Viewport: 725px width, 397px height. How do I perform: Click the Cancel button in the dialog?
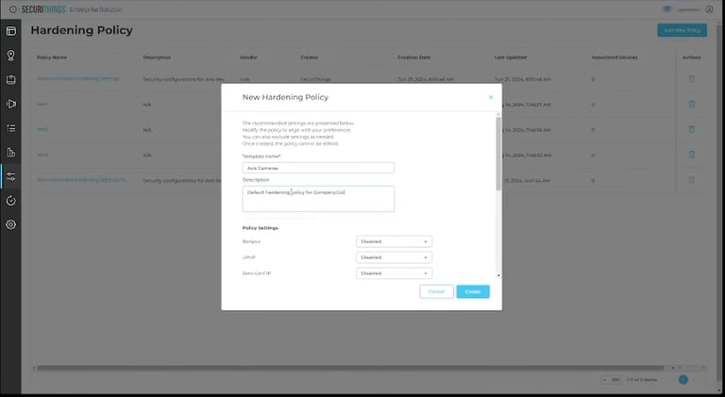(436, 291)
